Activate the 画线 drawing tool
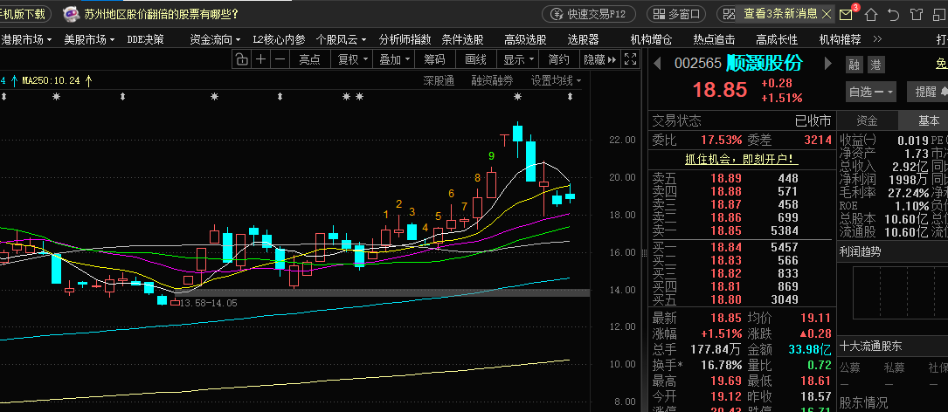This screenshot has width=948, height=412. pyautogui.click(x=476, y=59)
